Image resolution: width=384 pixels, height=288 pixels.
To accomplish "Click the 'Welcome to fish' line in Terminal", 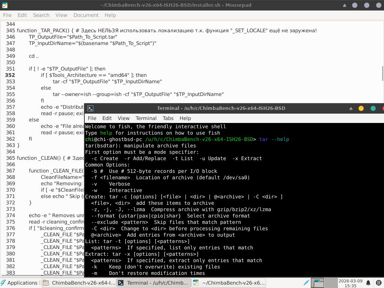I will [156, 127].
